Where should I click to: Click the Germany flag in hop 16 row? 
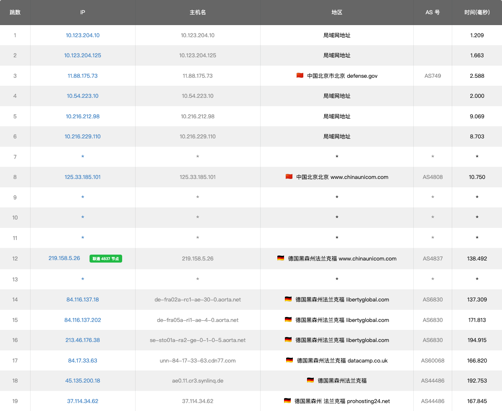pyautogui.click(x=288, y=340)
